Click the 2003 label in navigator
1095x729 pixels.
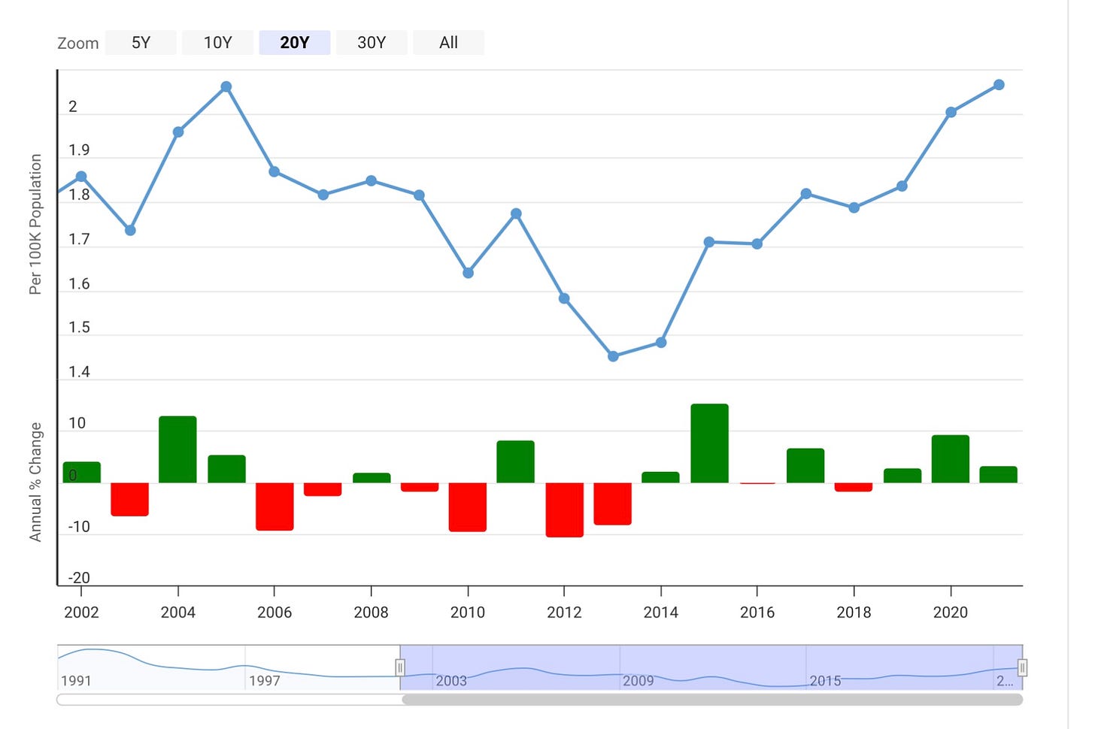tap(451, 681)
